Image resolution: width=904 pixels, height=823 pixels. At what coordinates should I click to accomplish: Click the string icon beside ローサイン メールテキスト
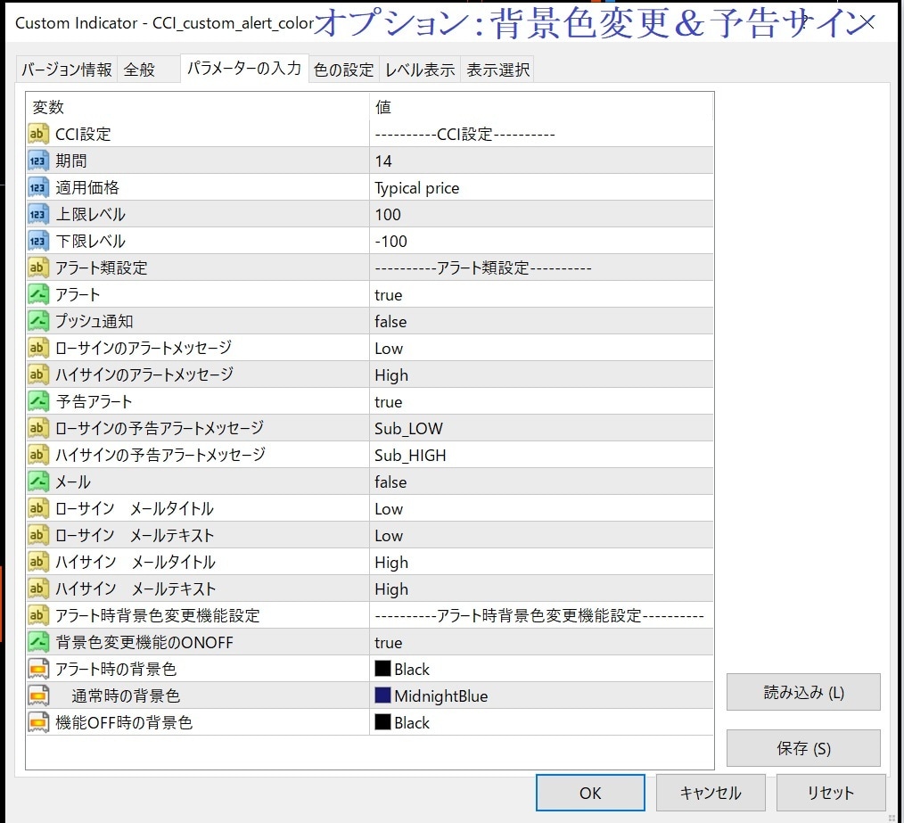coord(38,535)
